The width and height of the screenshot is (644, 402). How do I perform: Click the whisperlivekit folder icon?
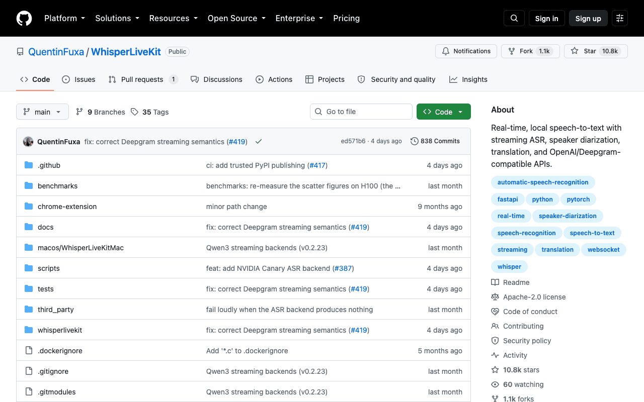coord(29,330)
